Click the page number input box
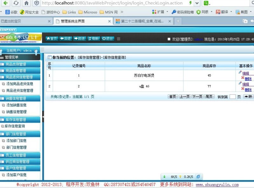Screen dimensions: 254x188 233,97
